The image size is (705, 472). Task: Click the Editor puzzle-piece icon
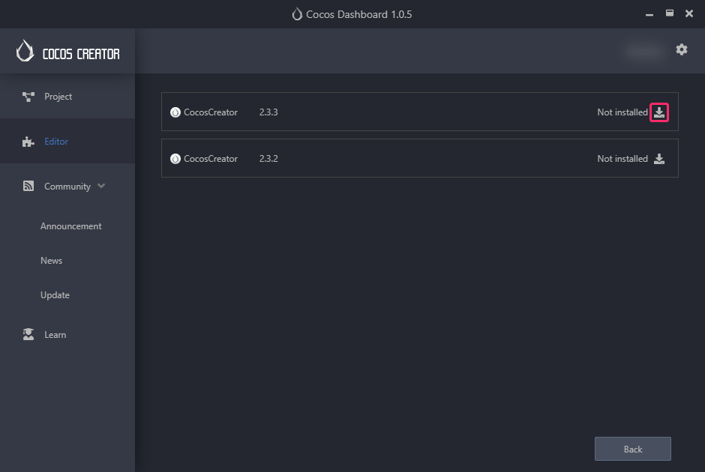pos(28,142)
